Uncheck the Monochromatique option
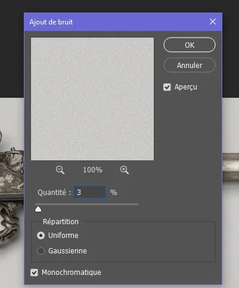Image resolution: width=239 pixels, height=288 pixels. [34, 272]
